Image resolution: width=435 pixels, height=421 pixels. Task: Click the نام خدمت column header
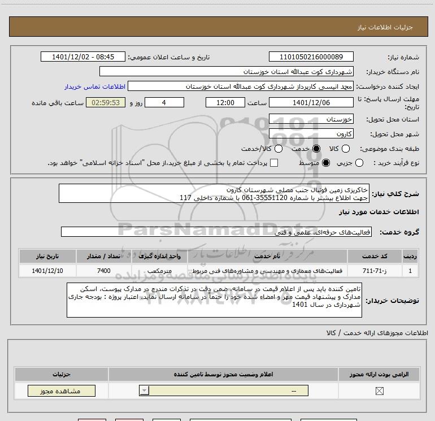[x=267, y=256]
